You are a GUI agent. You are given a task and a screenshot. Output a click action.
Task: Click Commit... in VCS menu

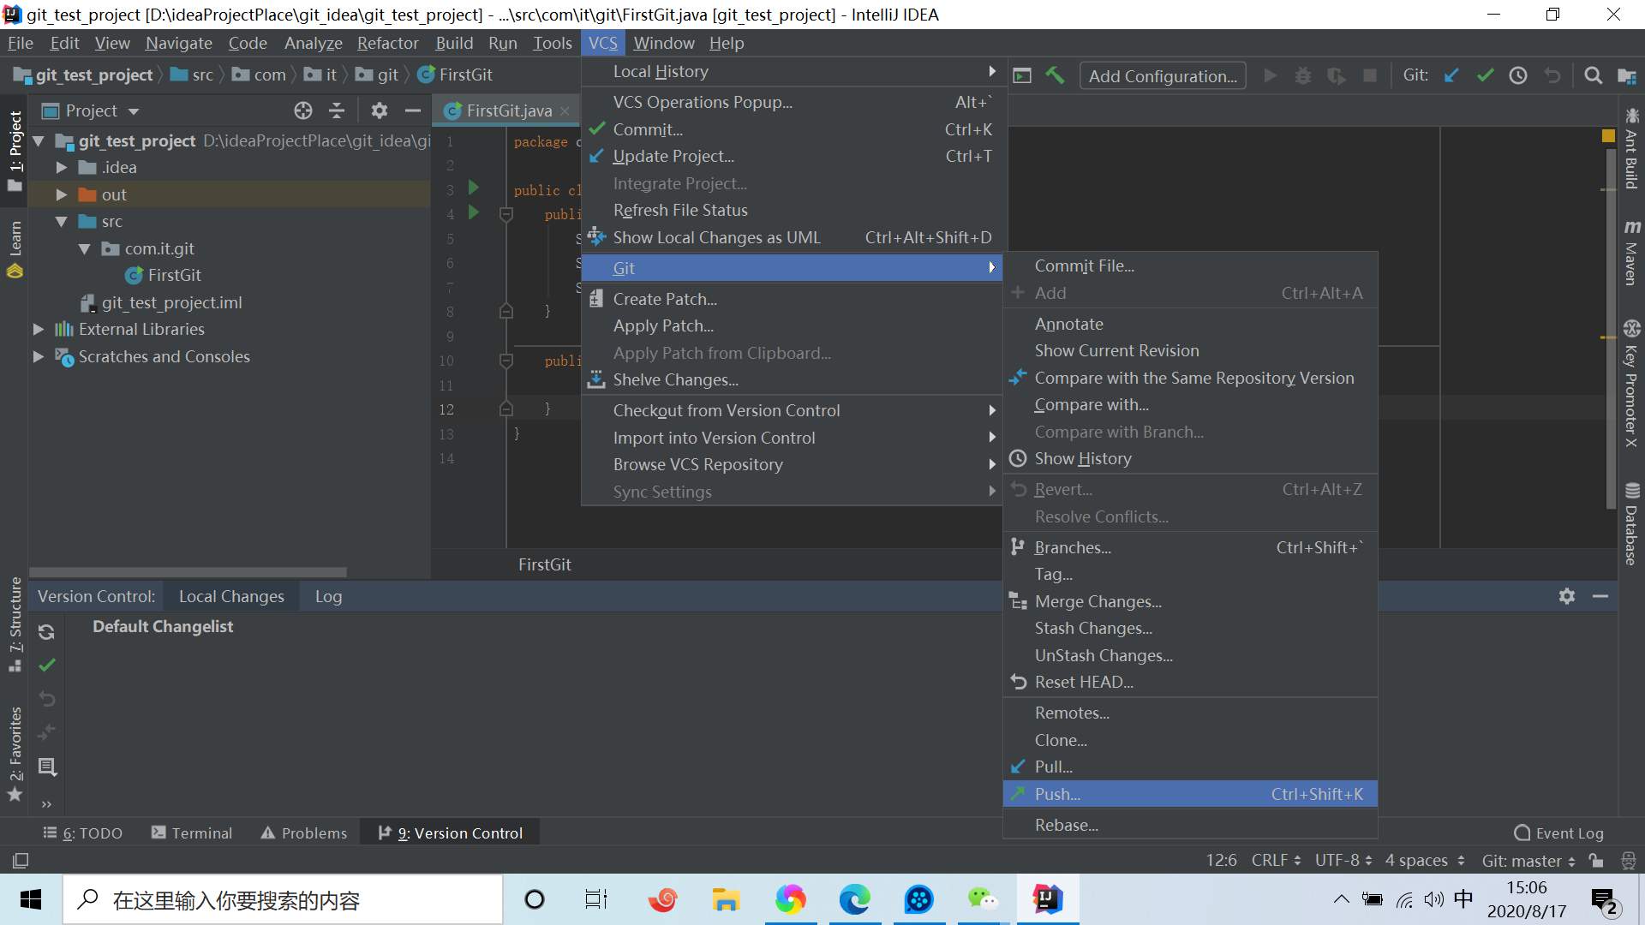(794, 129)
